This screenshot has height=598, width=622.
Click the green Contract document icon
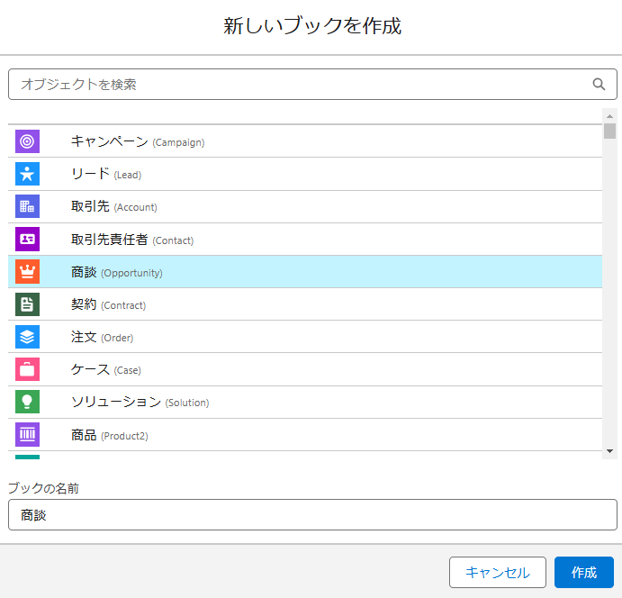point(27,304)
